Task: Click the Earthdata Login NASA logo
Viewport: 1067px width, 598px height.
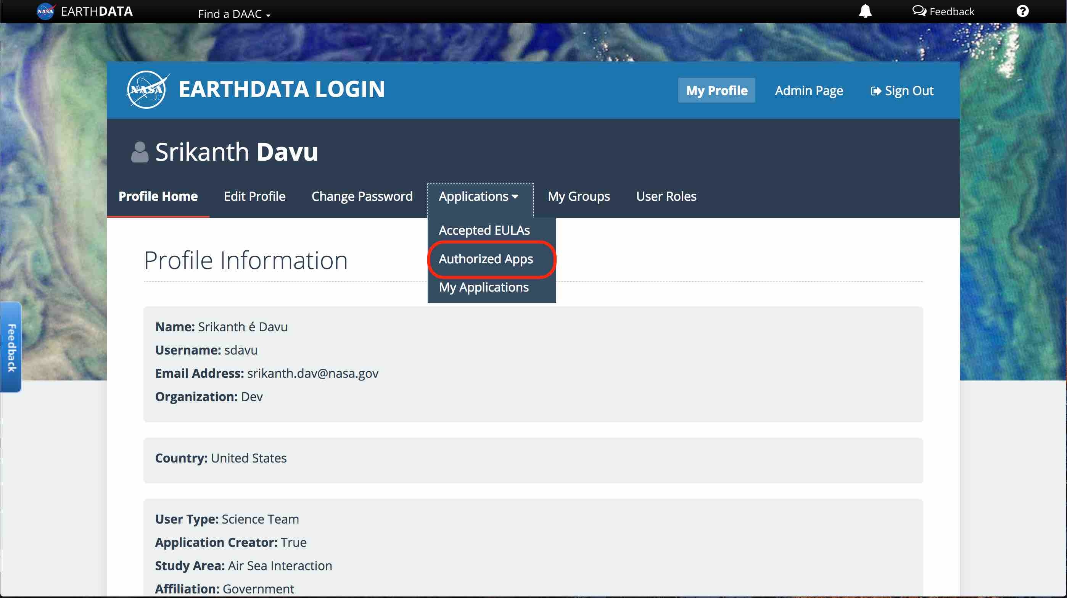Action: click(x=148, y=90)
